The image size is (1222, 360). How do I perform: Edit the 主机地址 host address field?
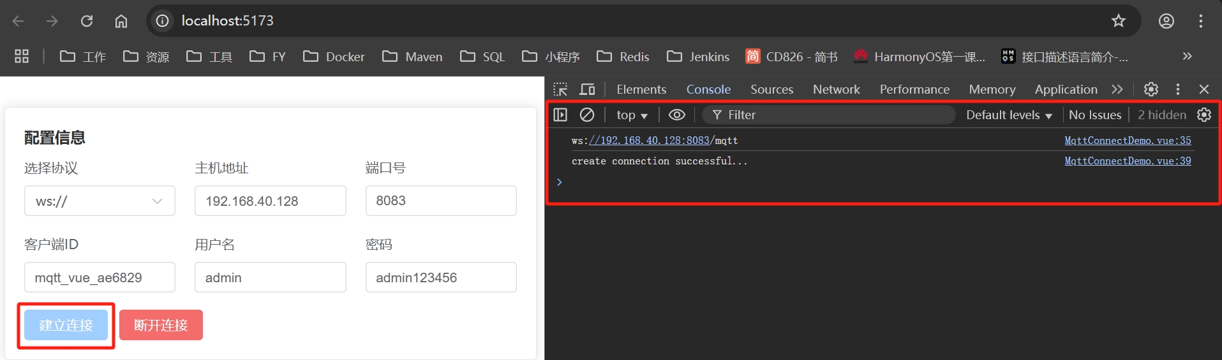coord(271,201)
